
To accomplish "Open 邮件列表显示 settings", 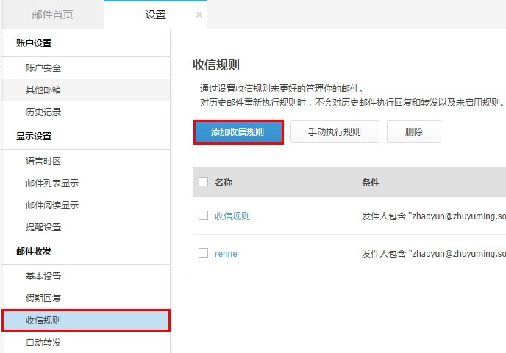I will (52, 183).
